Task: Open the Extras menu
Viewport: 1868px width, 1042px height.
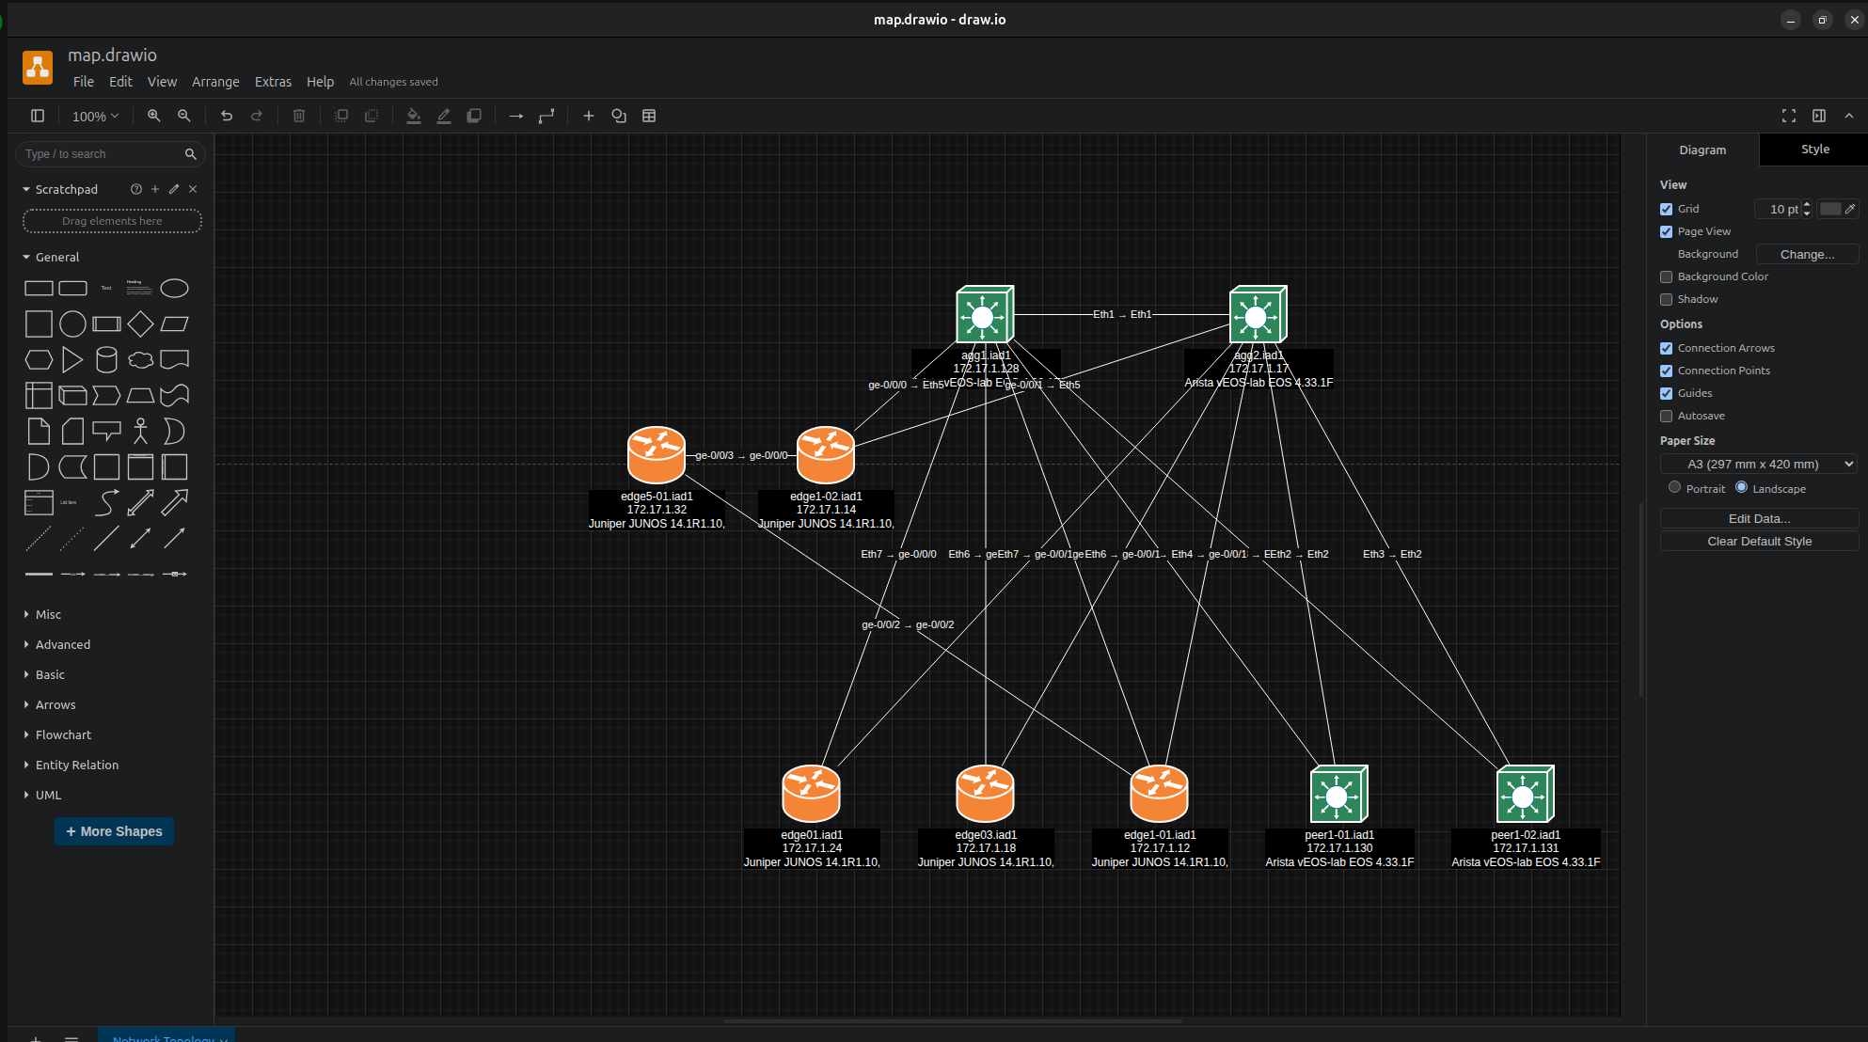Action: tap(273, 82)
